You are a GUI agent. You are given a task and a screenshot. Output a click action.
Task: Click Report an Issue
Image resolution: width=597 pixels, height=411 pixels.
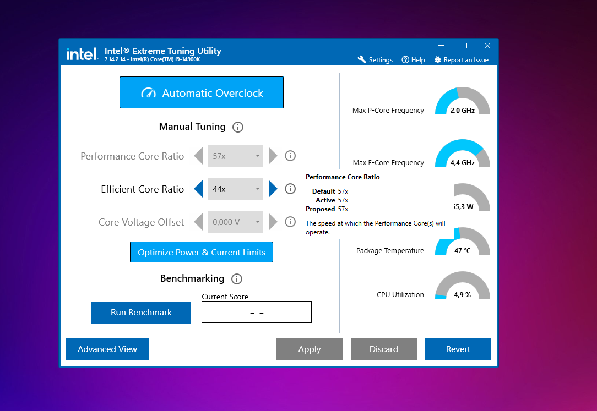(x=462, y=59)
